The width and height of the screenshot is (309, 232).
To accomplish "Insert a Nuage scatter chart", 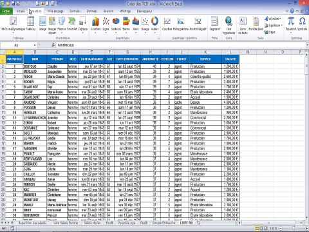I will click(145, 24).
